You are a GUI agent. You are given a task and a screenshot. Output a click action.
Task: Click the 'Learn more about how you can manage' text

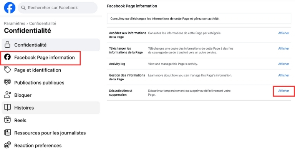tap(190, 75)
